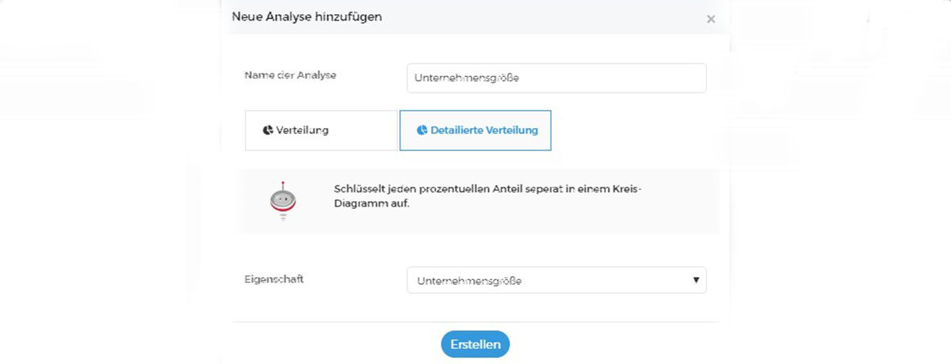Click the robot mascot icon
Screen dimensions: 951x364
[x=283, y=201]
